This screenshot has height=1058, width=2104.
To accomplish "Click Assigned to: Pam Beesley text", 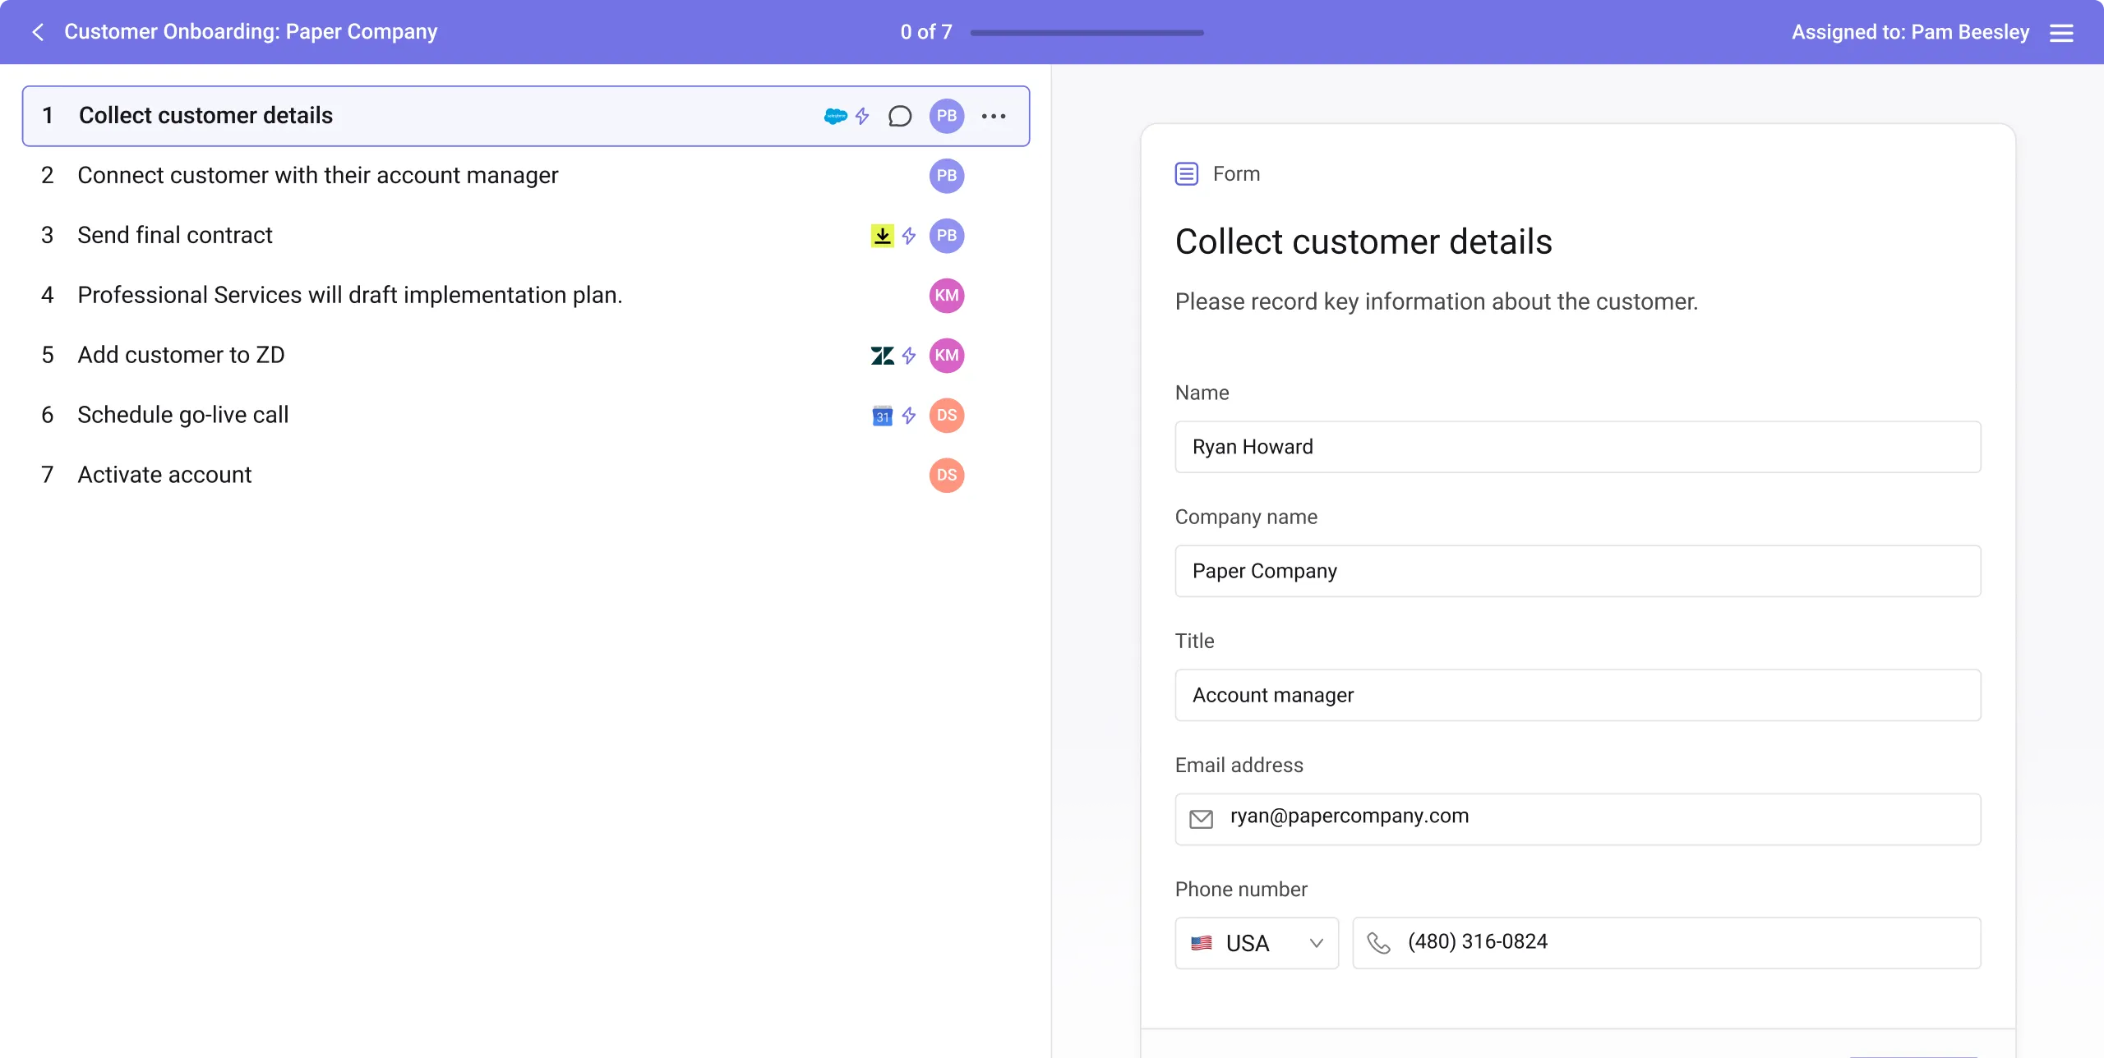I will (1910, 32).
